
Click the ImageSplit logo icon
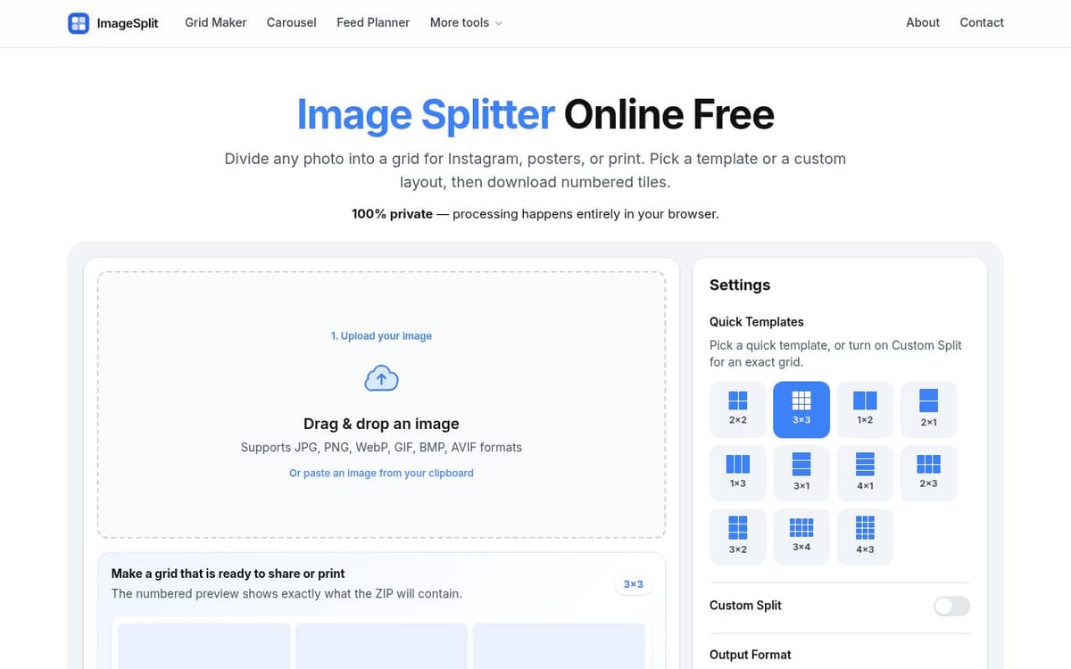coord(79,23)
